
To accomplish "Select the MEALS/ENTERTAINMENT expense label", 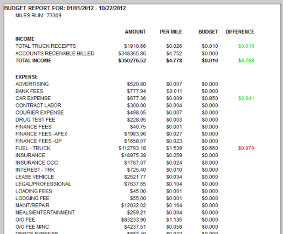I will point(45,212).
